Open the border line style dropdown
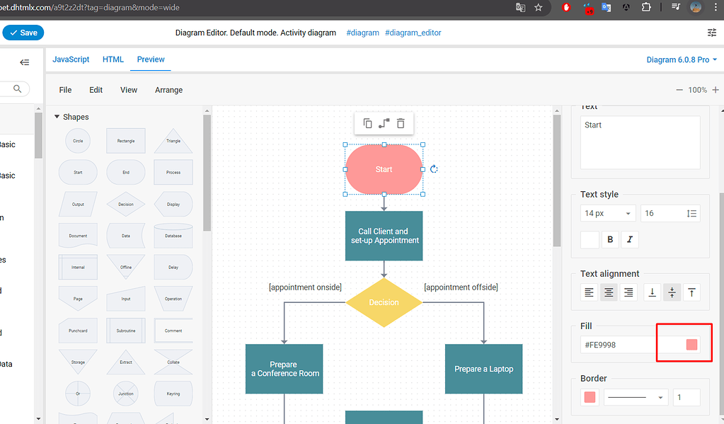724x424 pixels. (x=636, y=397)
